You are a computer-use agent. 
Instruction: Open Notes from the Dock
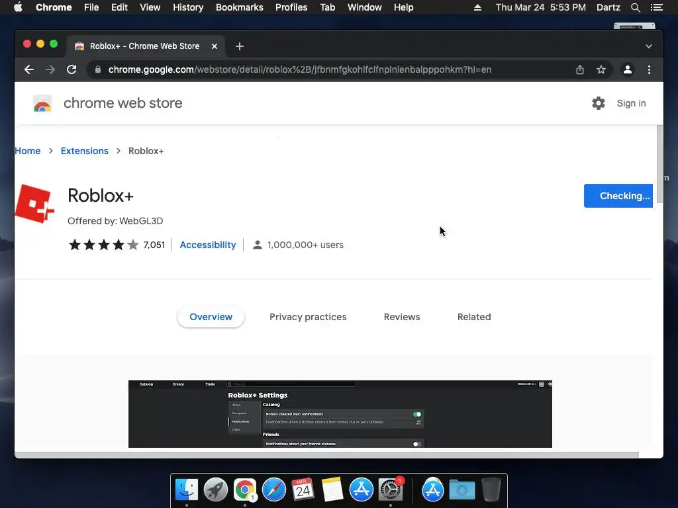[332, 490]
